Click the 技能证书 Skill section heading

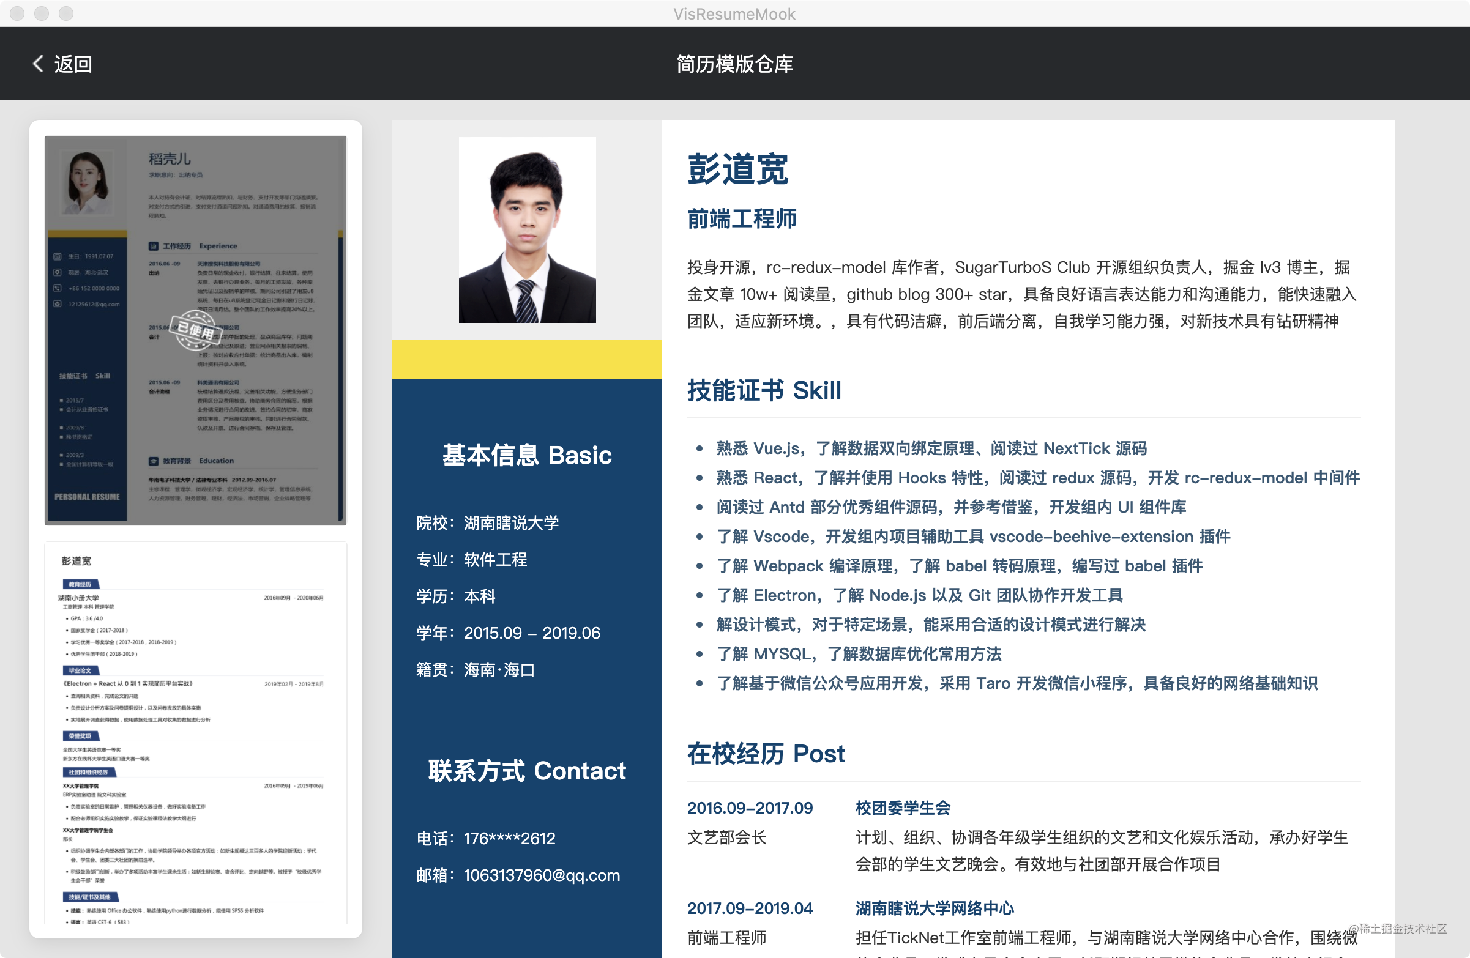coord(764,390)
